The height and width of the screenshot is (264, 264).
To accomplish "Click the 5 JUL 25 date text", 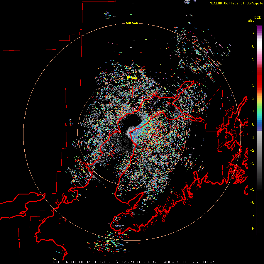I will point(187,262).
